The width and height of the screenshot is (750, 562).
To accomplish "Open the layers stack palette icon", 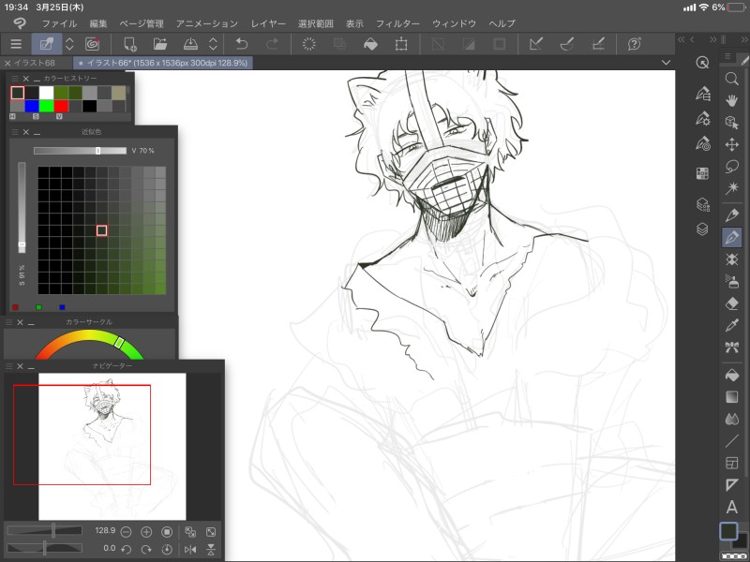I will point(702,229).
